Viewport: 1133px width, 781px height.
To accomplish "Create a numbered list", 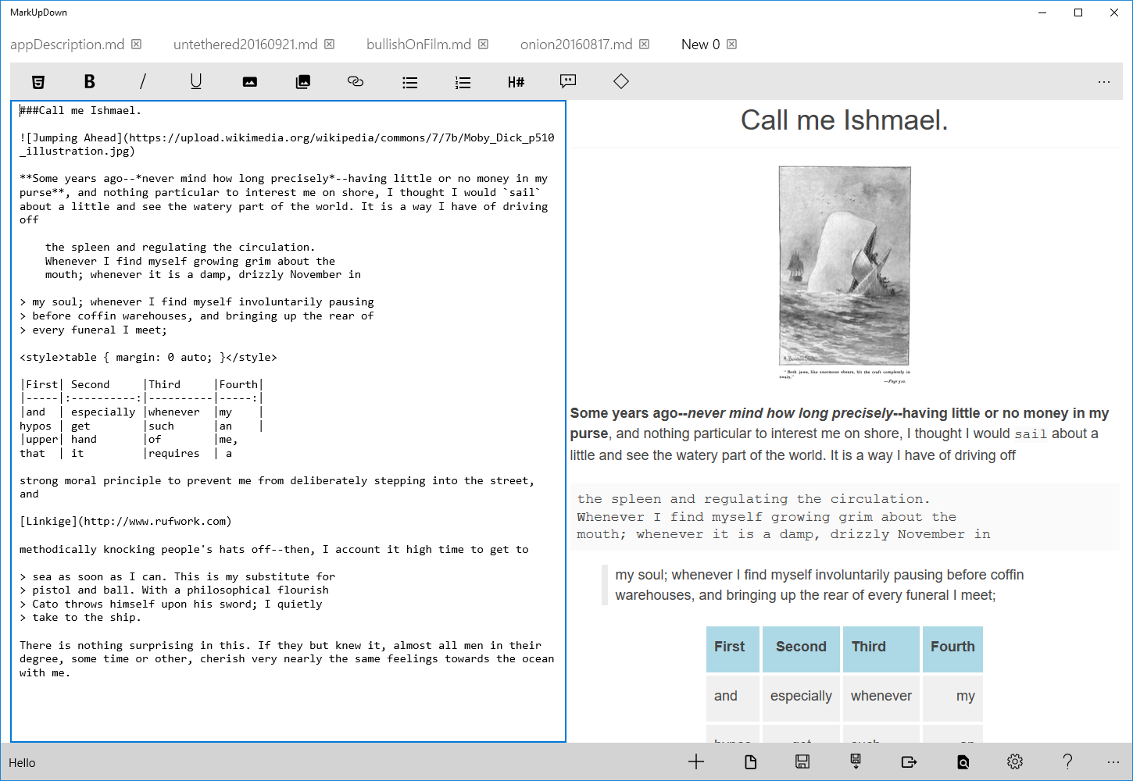I will pos(463,81).
